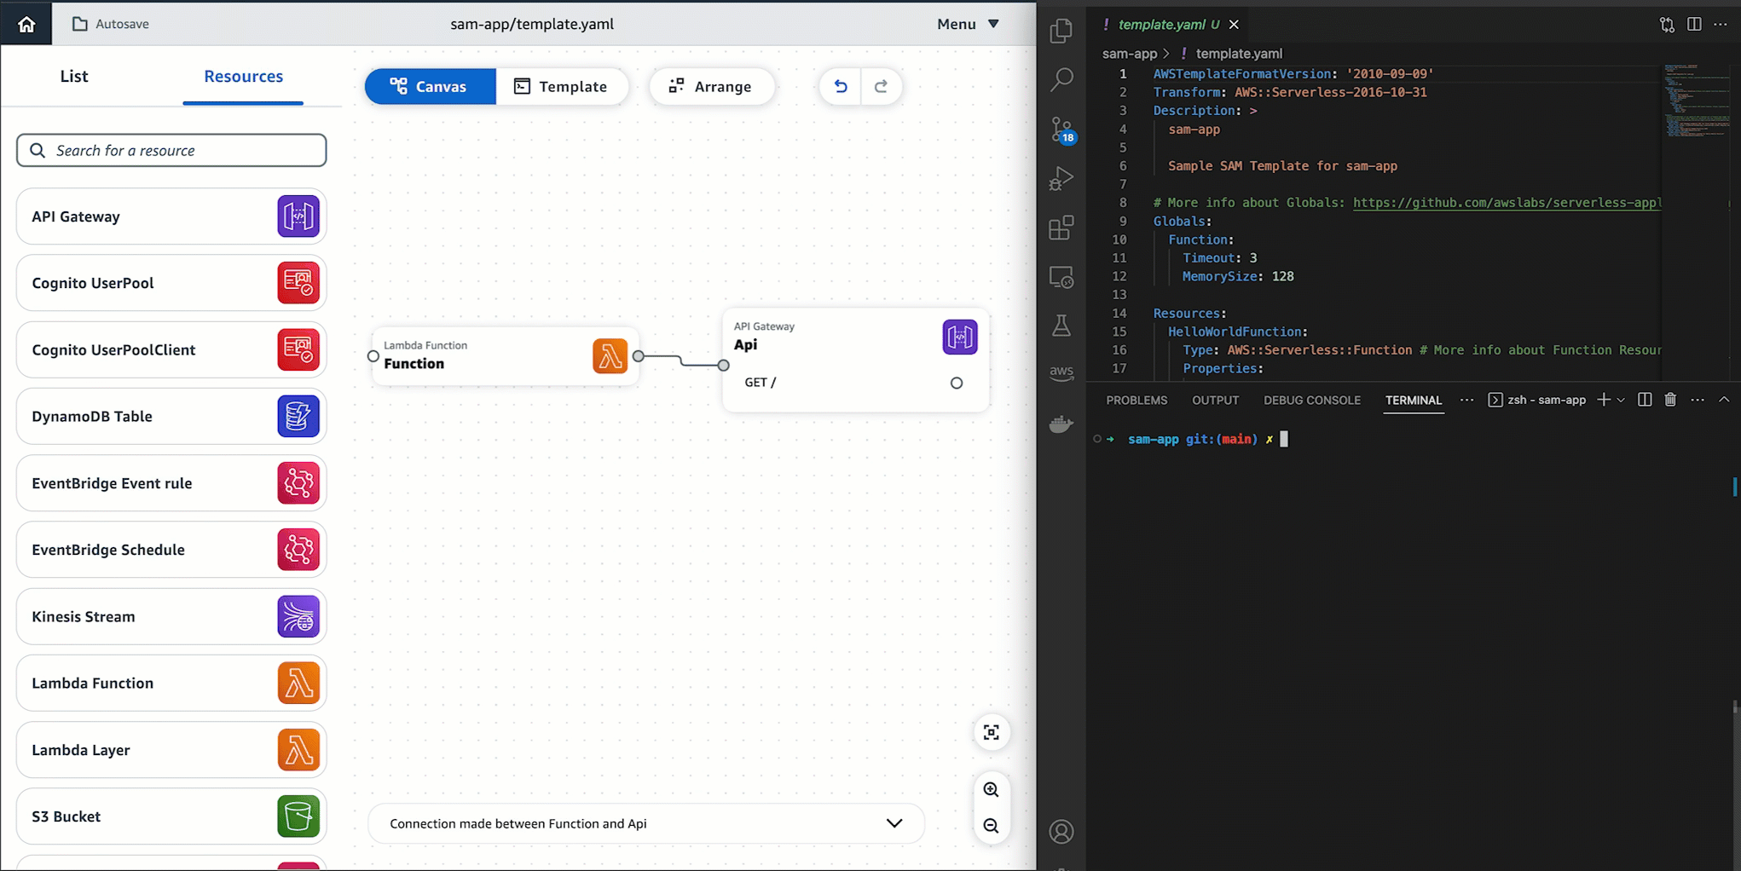
Task: Open the serverless-application-model GitHub link in template.yaml
Action: coord(1506,202)
